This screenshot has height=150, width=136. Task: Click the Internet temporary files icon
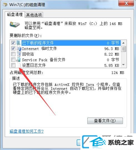[19, 49]
